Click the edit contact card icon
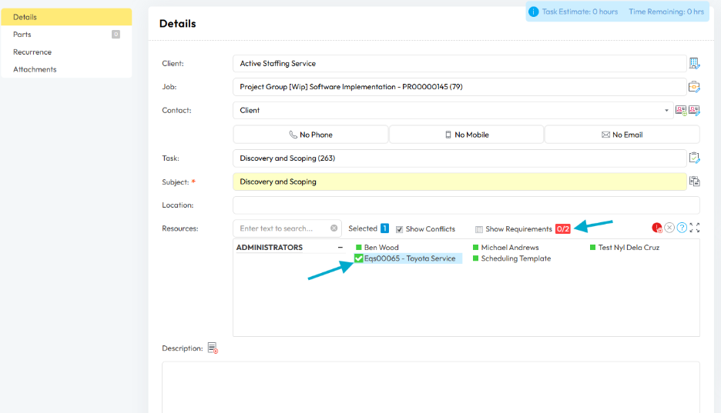This screenshot has width=721, height=413. pos(694,111)
